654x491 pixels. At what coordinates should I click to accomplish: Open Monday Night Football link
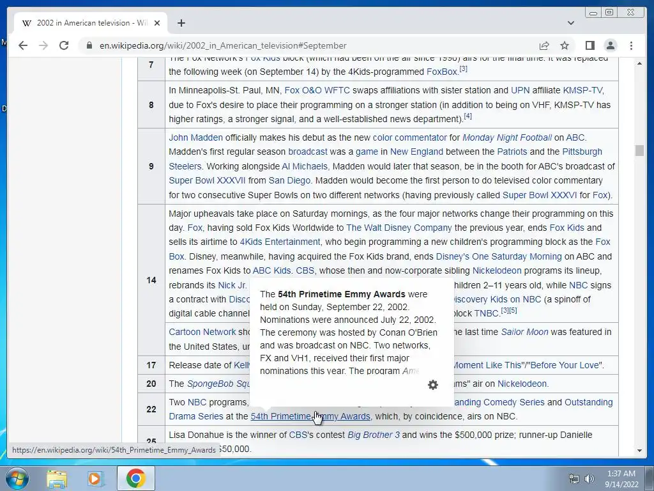(x=506, y=138)
